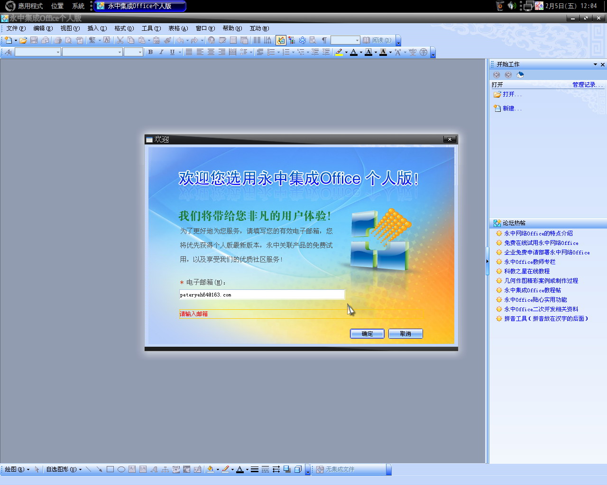Click the Traditional Chinese conversion 繁 icon
Viewport: 607px width, 485px height.
[92, 40]
